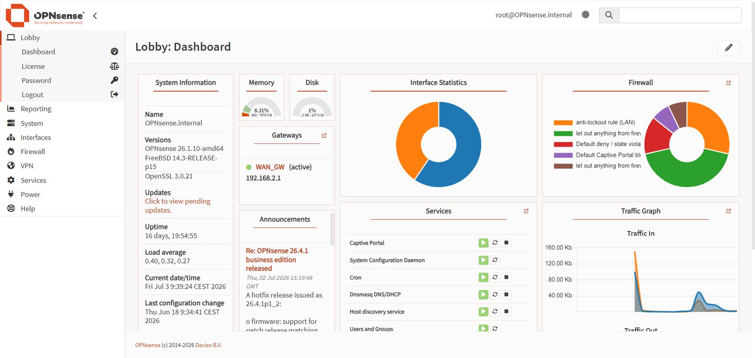The image size is (755, 358).
Task: Open the Firewall widget external link icon
Action: tap(729, 83)
